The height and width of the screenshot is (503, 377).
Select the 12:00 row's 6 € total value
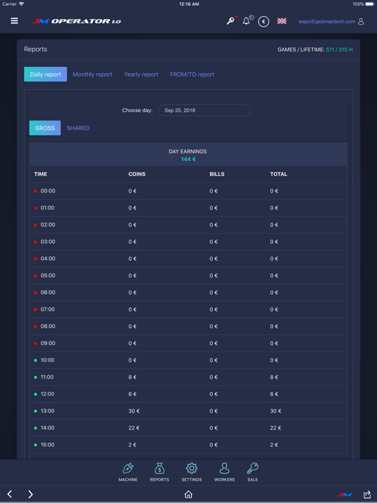pyautogui.click(x=274, y=394)
